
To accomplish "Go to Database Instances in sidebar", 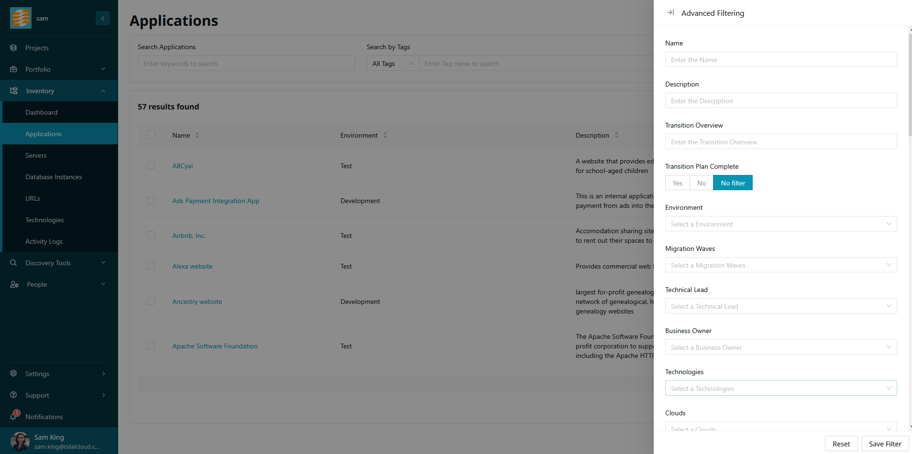I will [x=54, y=177].
